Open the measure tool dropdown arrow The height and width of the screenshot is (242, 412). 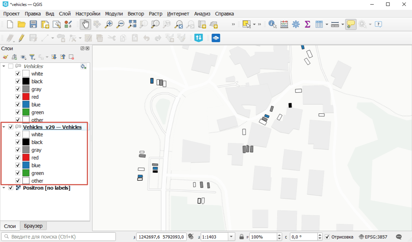[x=343, y=24]
